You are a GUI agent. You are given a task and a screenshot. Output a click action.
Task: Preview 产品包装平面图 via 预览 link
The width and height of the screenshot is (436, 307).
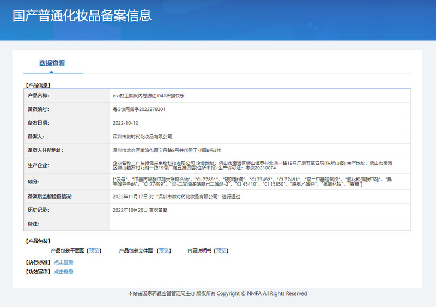94,250
